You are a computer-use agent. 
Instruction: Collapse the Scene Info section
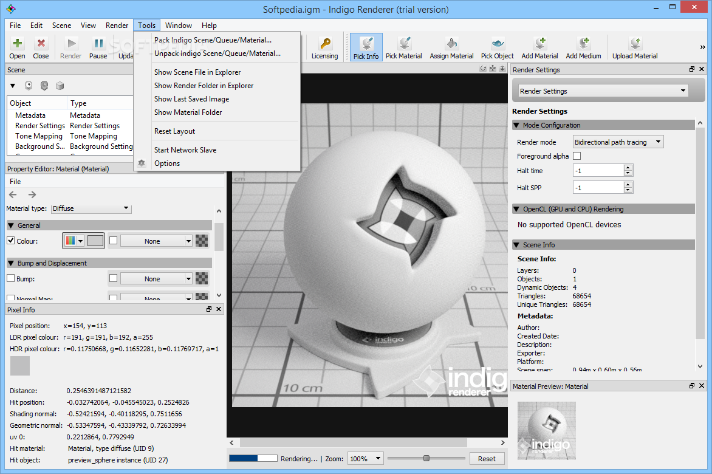click(x=516, y=245)
